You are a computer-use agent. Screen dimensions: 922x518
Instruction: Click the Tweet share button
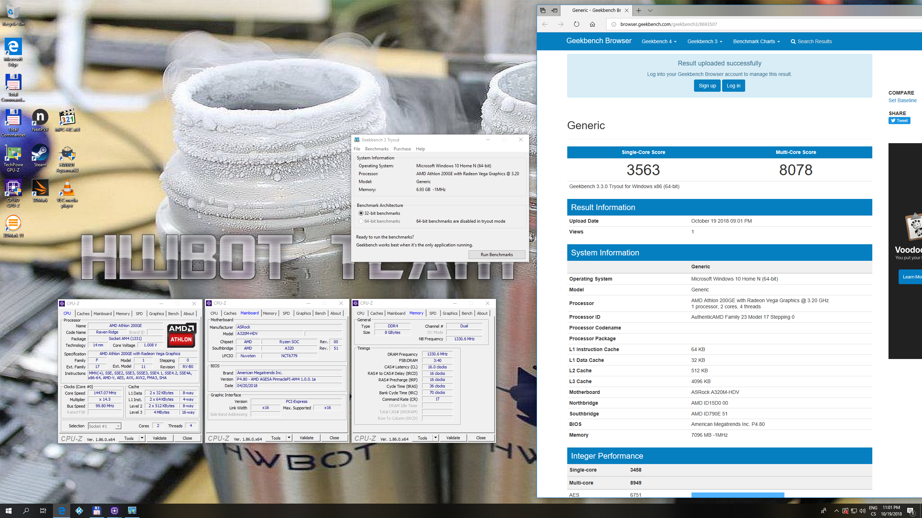point(899,121)
